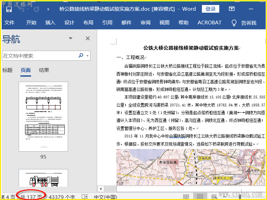
Task: Switch to Read Mode view
Action: point(186,197)
